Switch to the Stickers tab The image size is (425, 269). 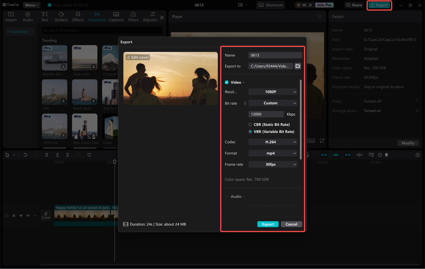[61, 17]
